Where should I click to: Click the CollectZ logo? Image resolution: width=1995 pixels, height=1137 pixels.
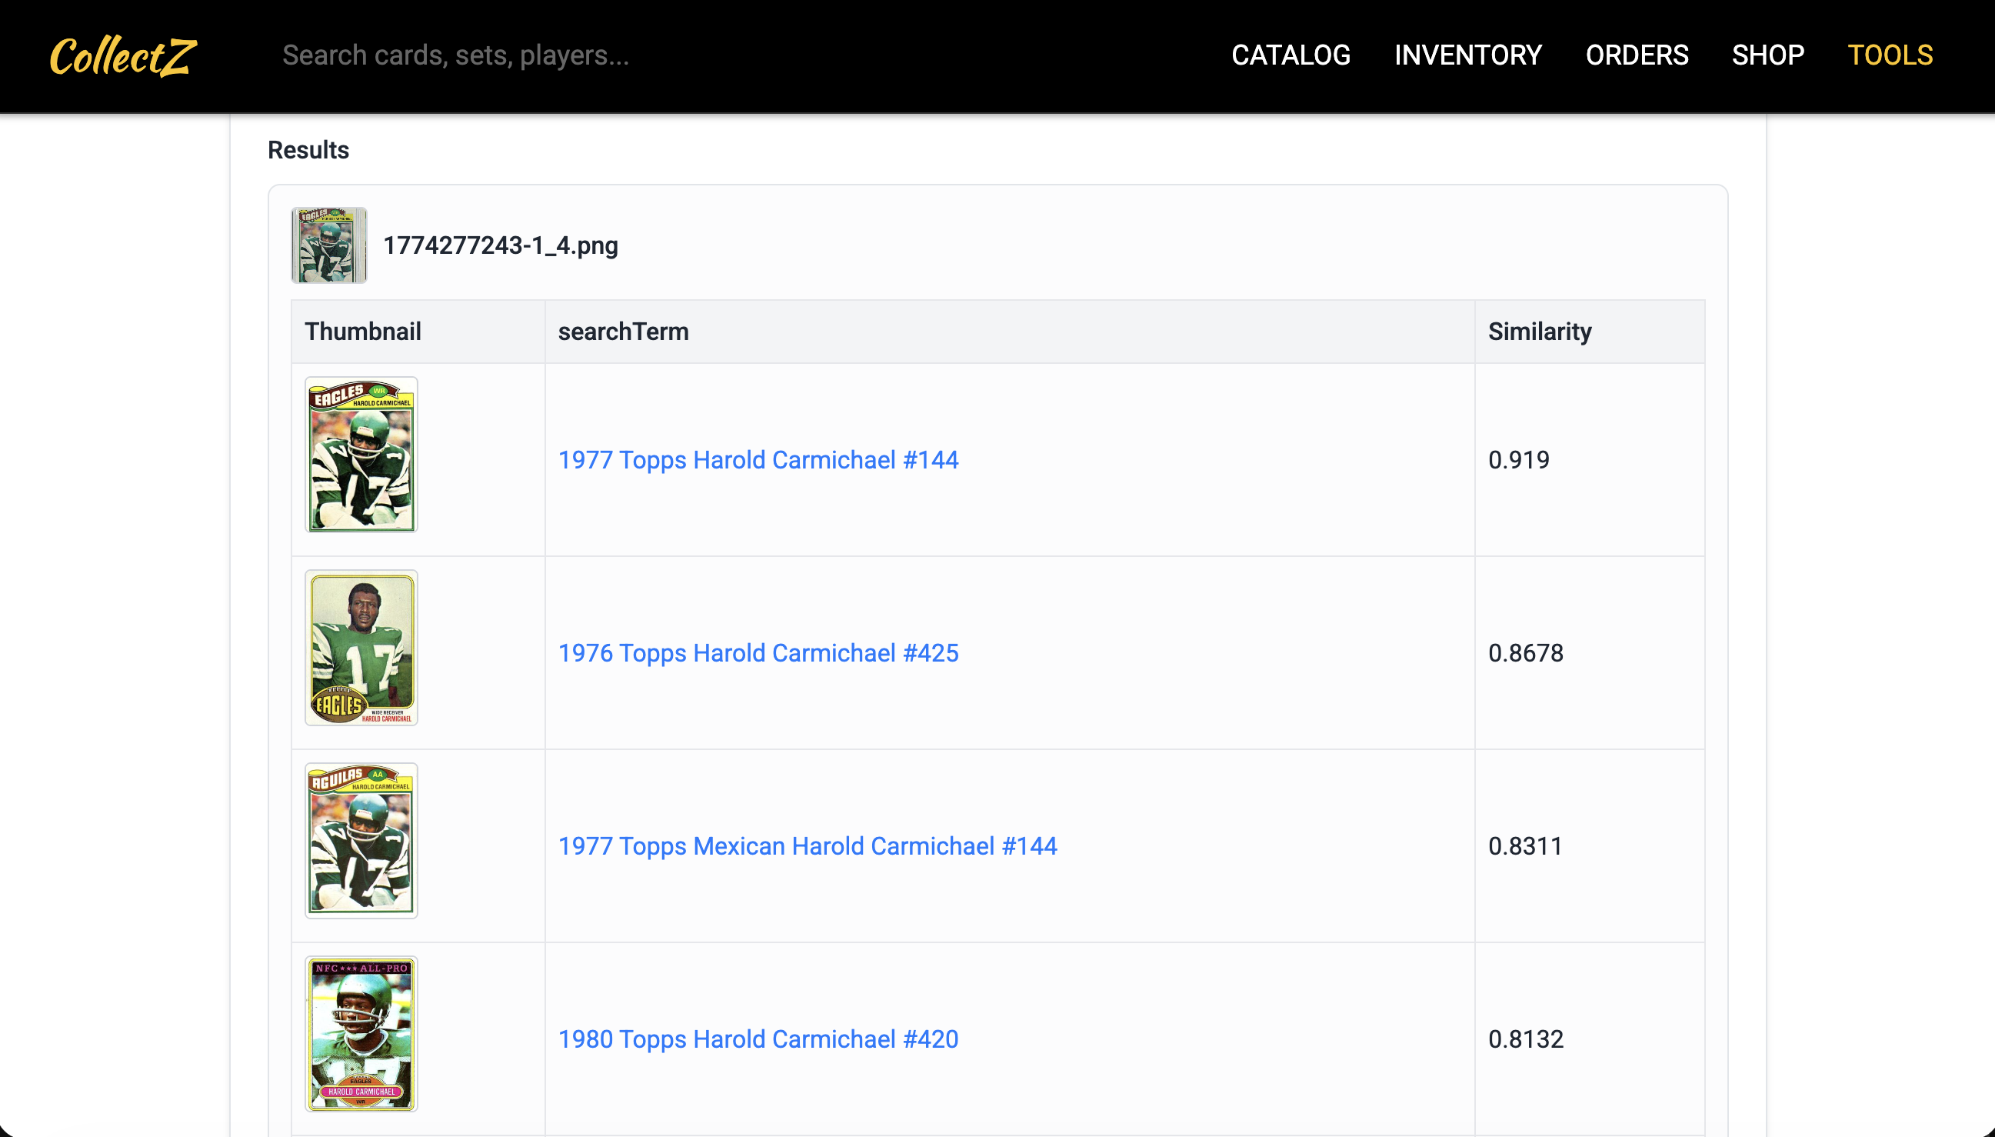(122, 55)
